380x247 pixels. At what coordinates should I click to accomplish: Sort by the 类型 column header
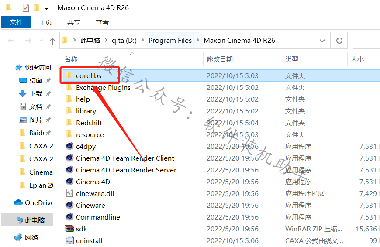[x=291, y=59]
